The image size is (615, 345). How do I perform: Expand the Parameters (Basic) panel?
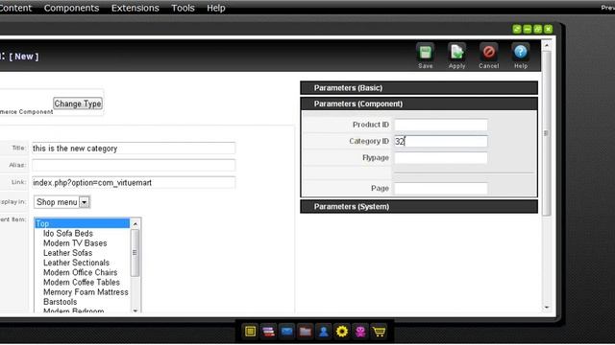[419, 88]
